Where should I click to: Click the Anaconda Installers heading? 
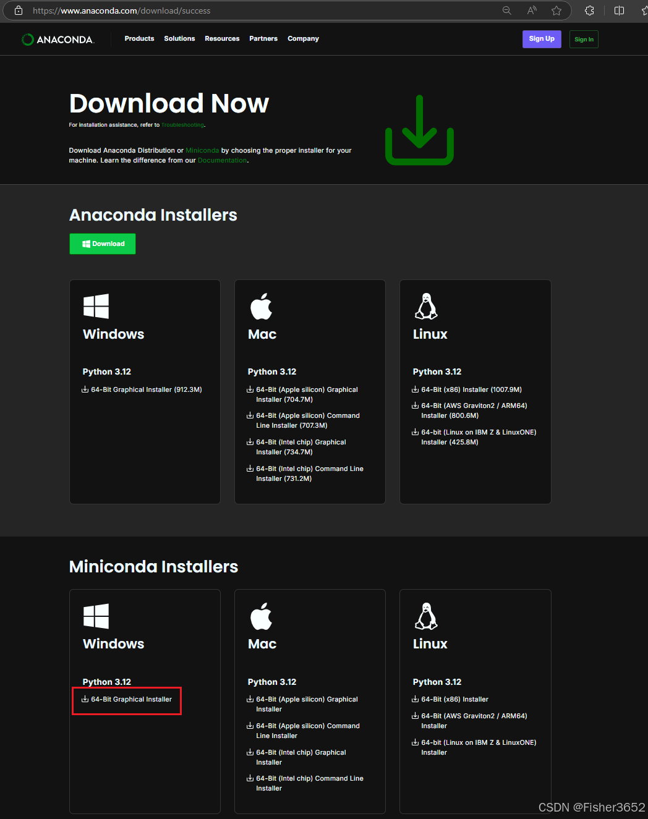pos(153,214)
